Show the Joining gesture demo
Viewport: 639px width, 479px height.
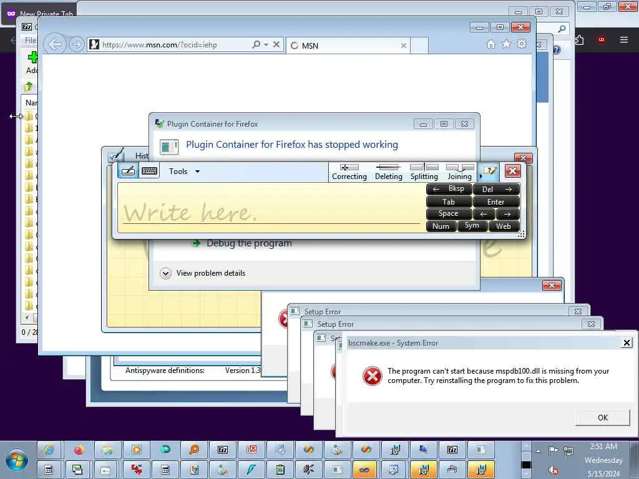click(x=460, y=172)
